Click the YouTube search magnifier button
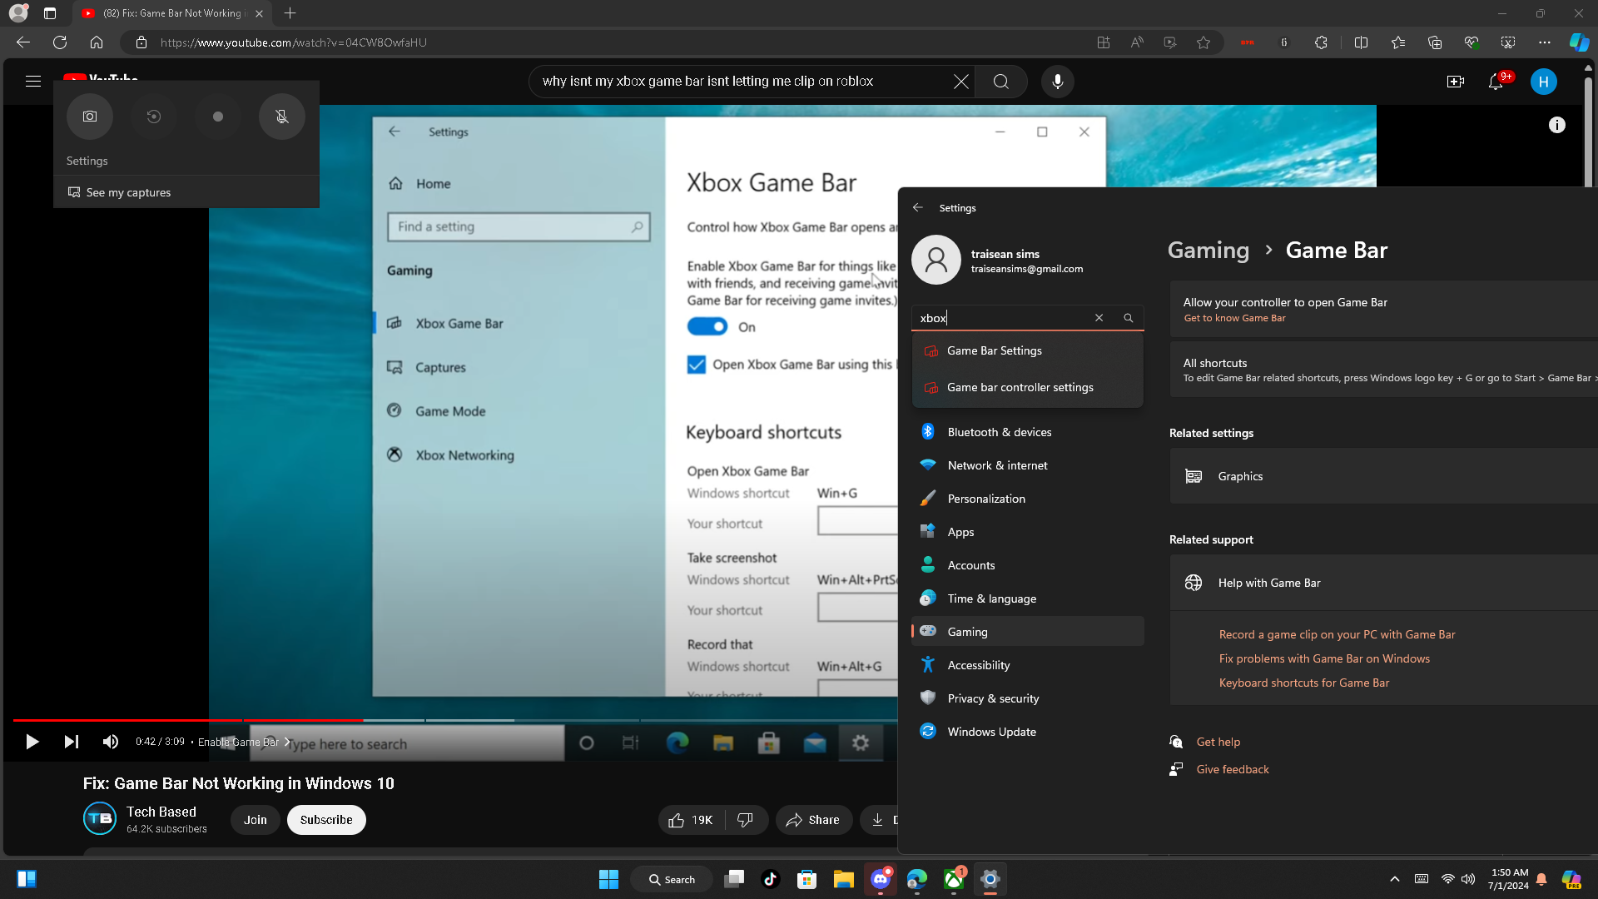This screenshot has width=1598, height=899. (x=1001, y=82)
